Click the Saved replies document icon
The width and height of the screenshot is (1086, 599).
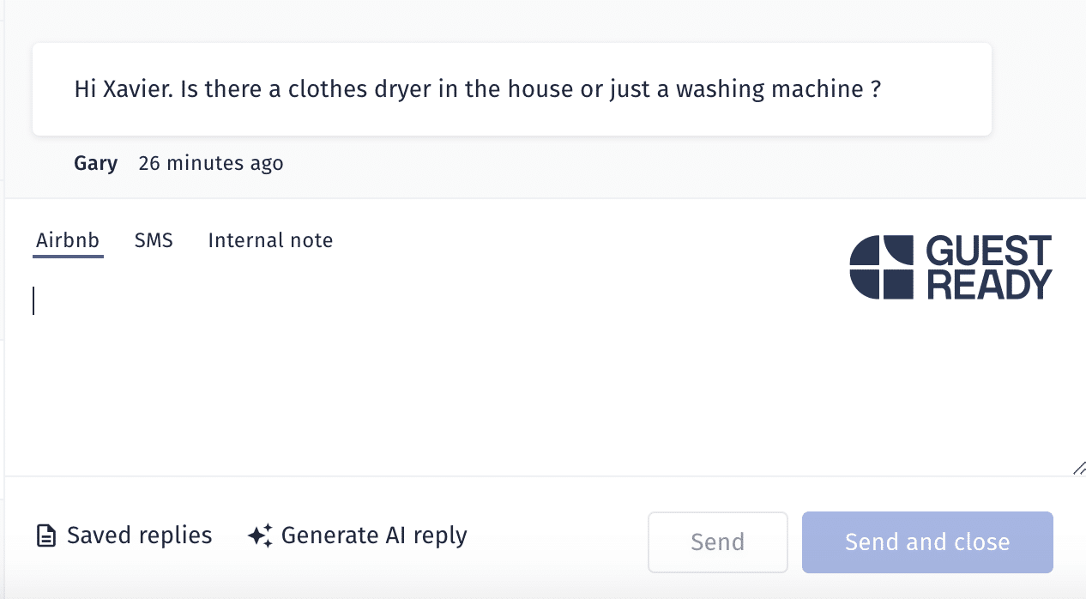point(45,536)
